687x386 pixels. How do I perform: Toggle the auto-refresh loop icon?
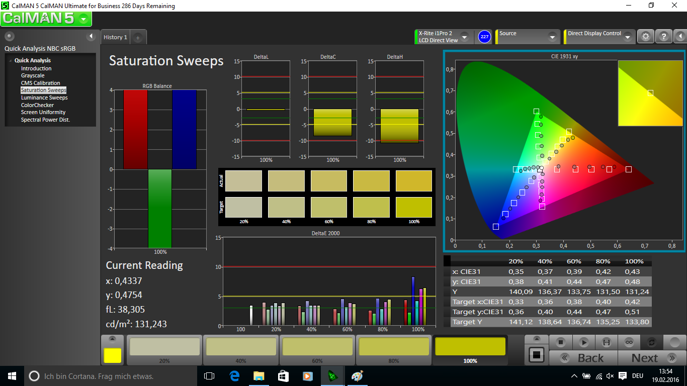coord(651,342)
